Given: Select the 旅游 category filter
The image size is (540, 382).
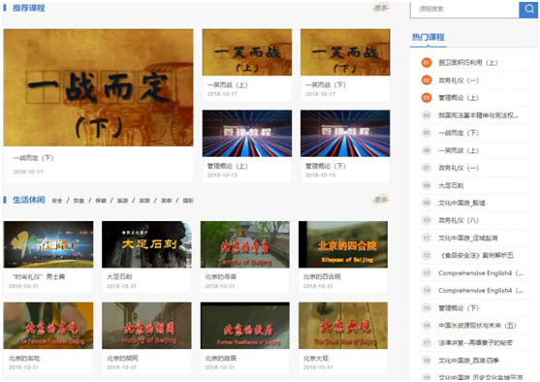Looking at the screenshot, I should click(122, 201).
